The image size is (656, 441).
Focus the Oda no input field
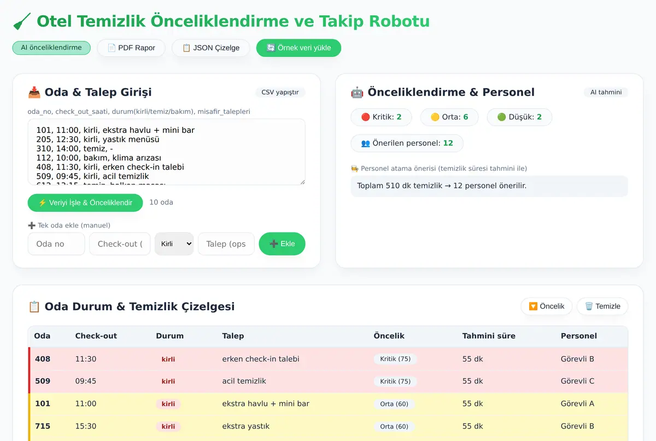pyautogui.click(x=56, y=244)
